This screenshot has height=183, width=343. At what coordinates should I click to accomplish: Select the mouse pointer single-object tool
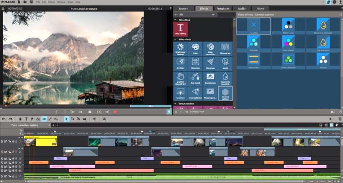(66, 119)
